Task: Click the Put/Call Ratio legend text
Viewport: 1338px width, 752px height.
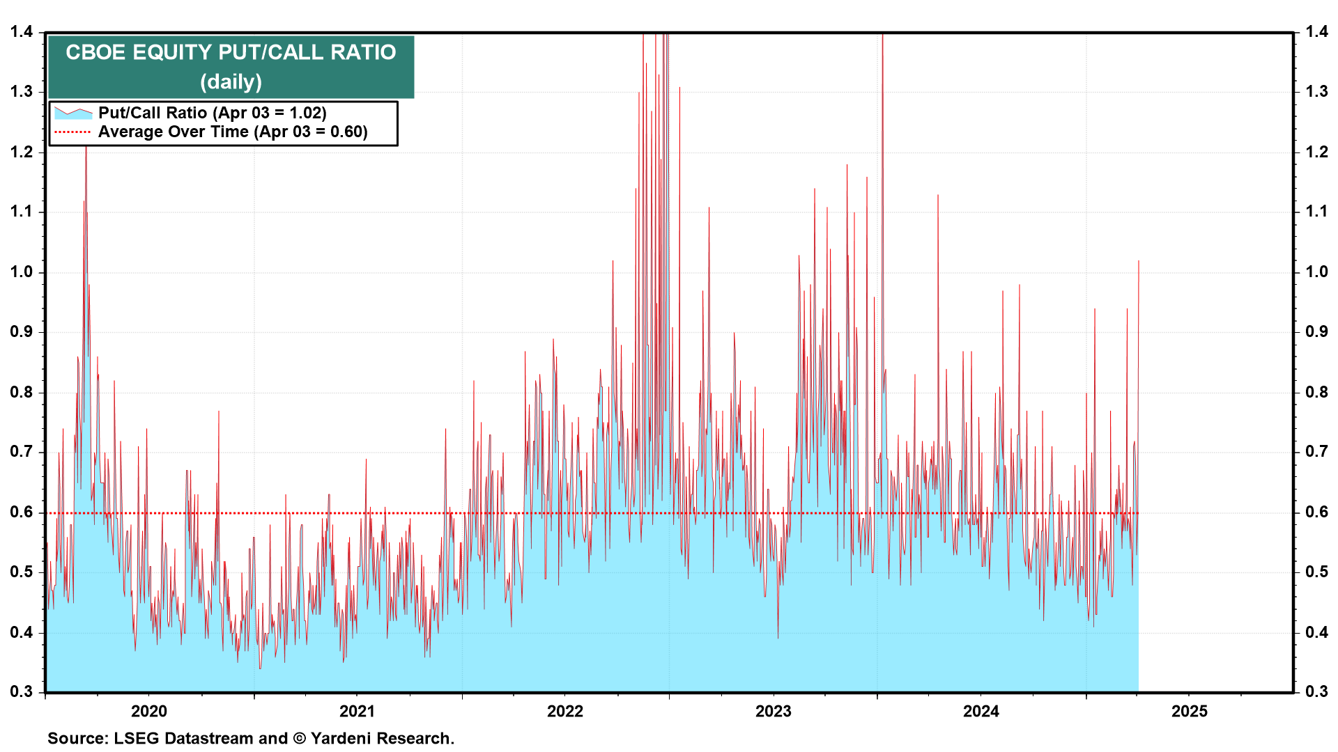Action: click(x=213, y=113)
